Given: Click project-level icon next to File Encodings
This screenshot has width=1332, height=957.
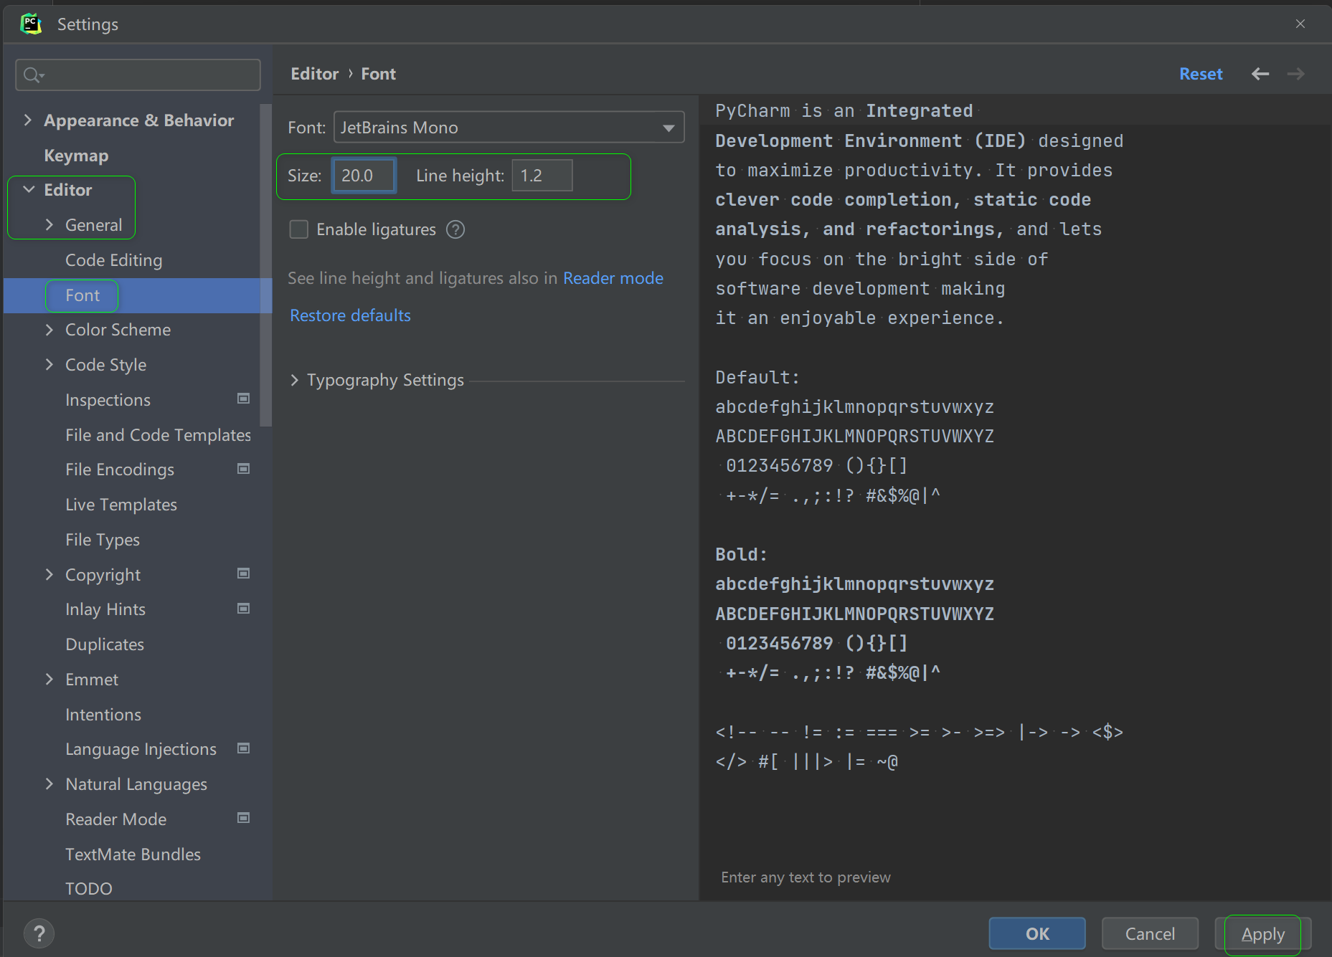Looking at the screenshot, I should 244,469.
